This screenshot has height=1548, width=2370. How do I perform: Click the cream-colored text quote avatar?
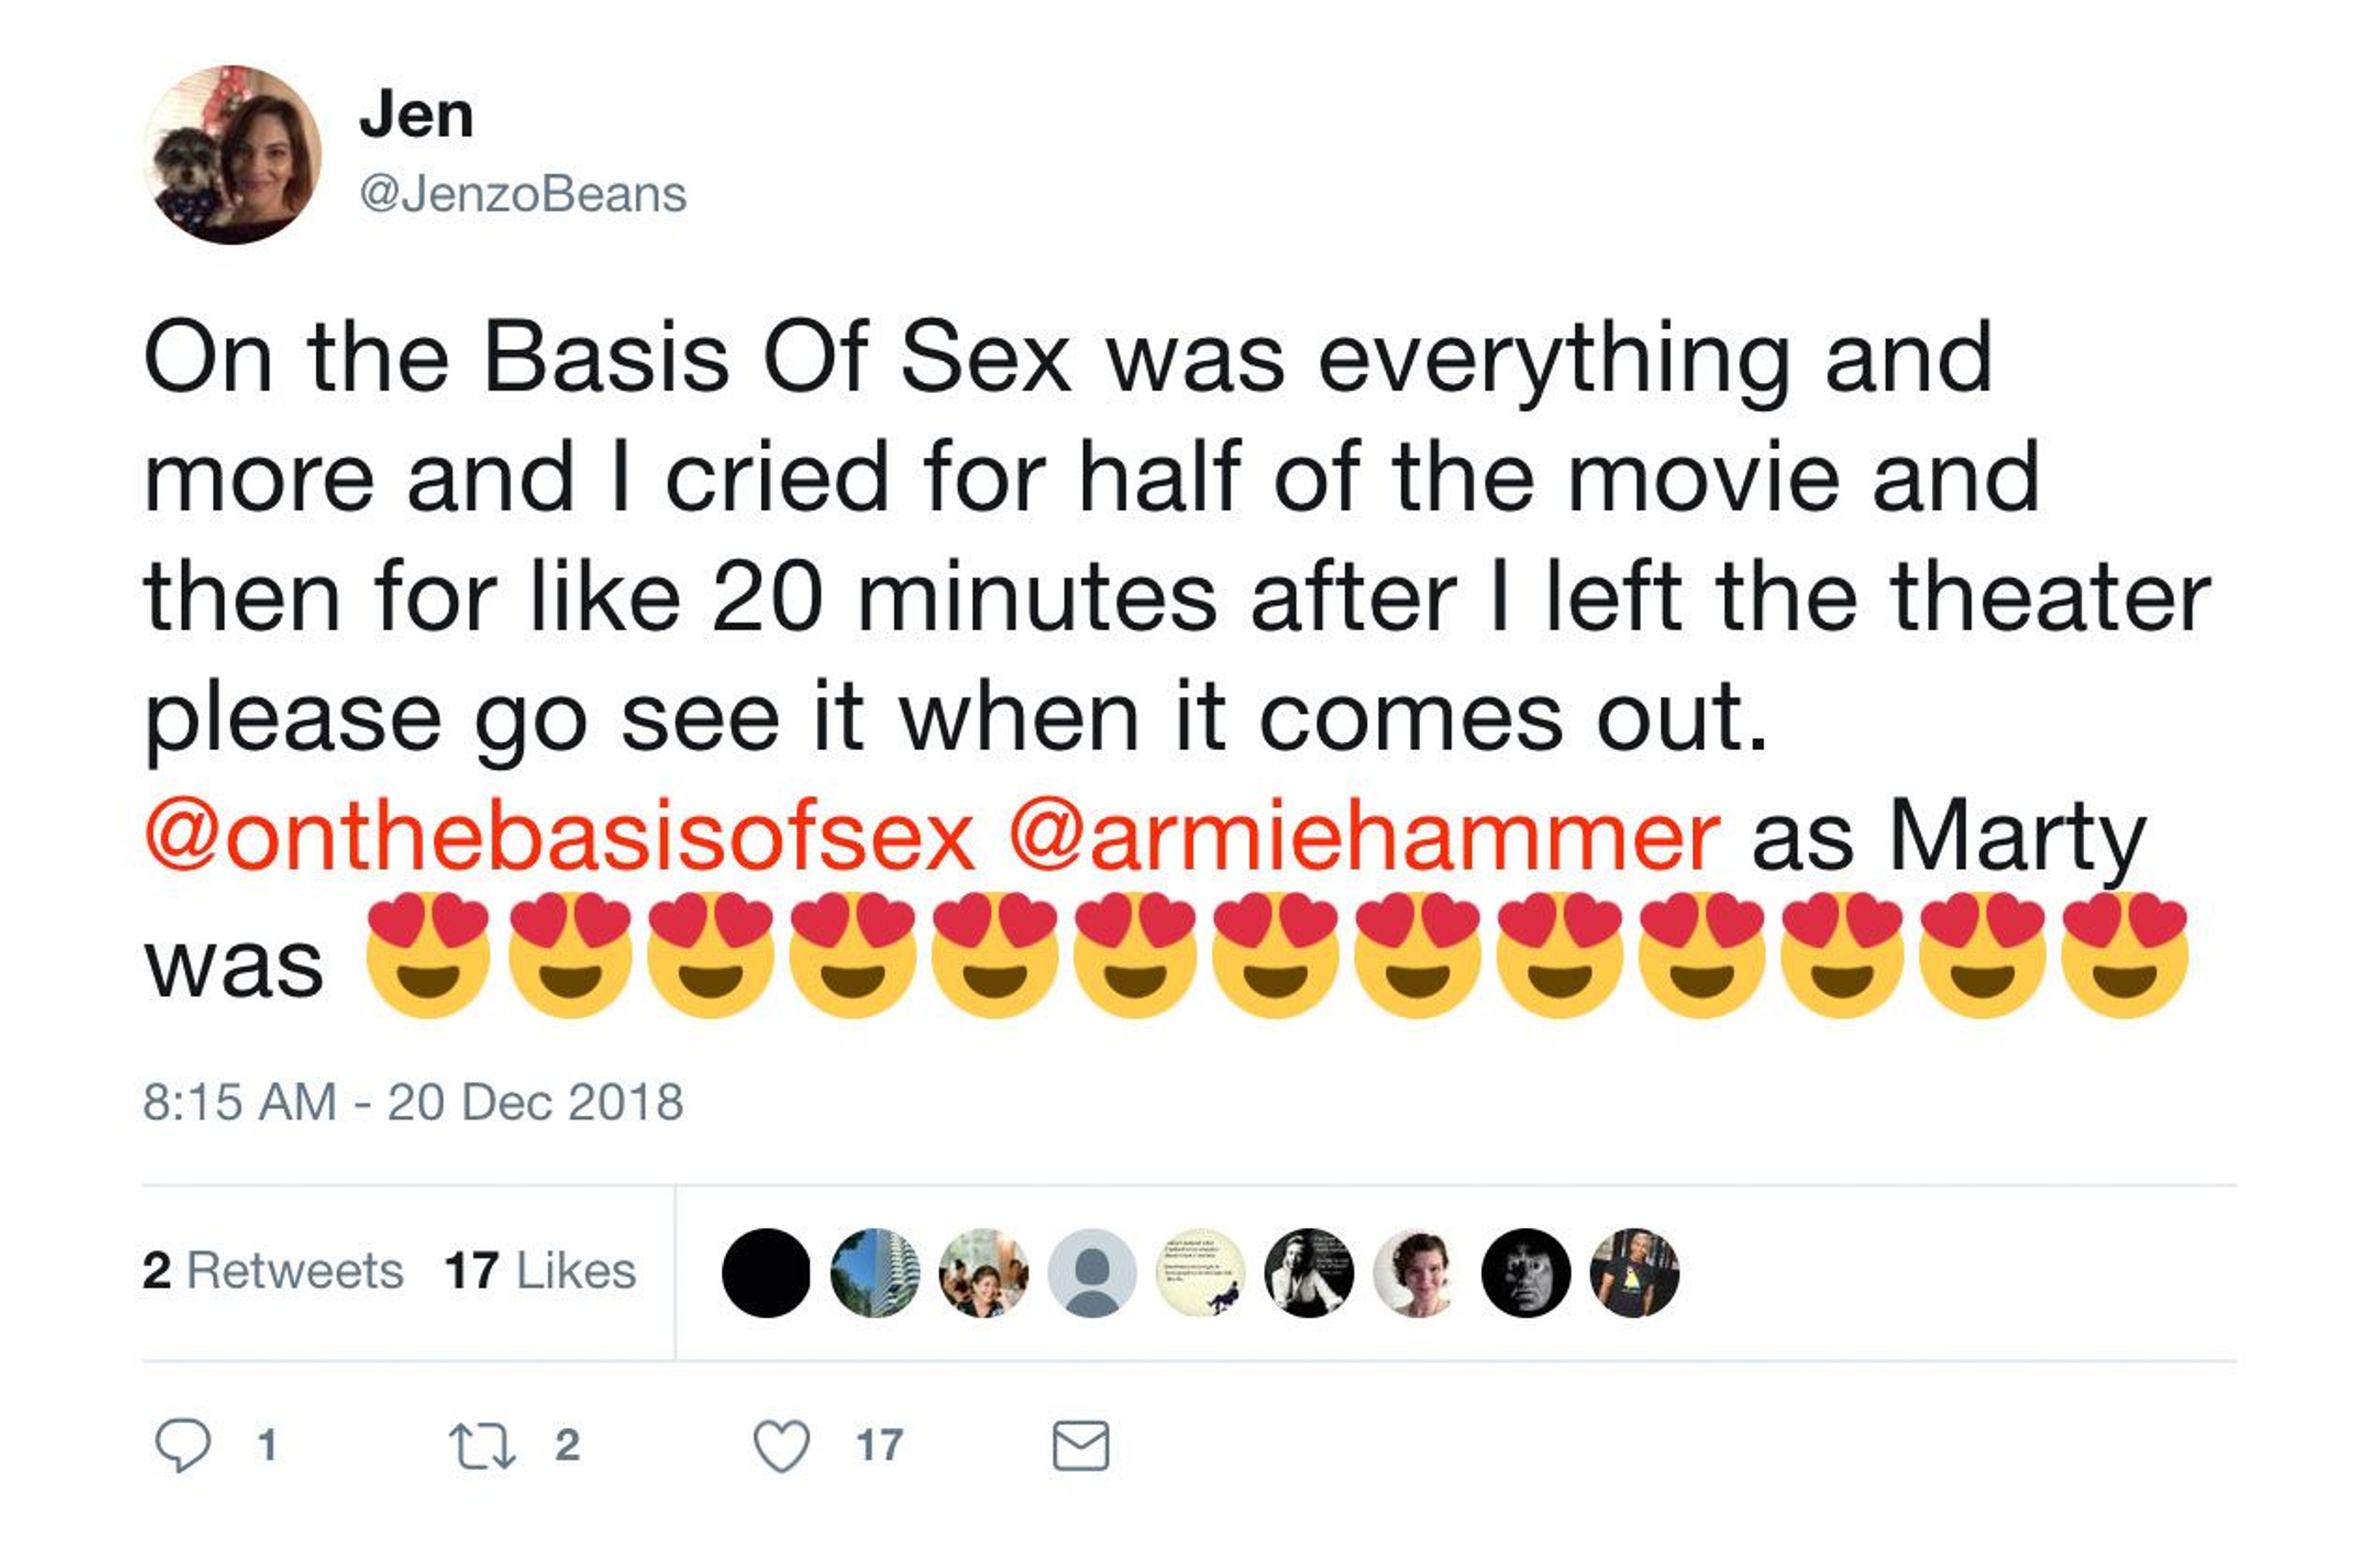(x=1200, y=1272)
